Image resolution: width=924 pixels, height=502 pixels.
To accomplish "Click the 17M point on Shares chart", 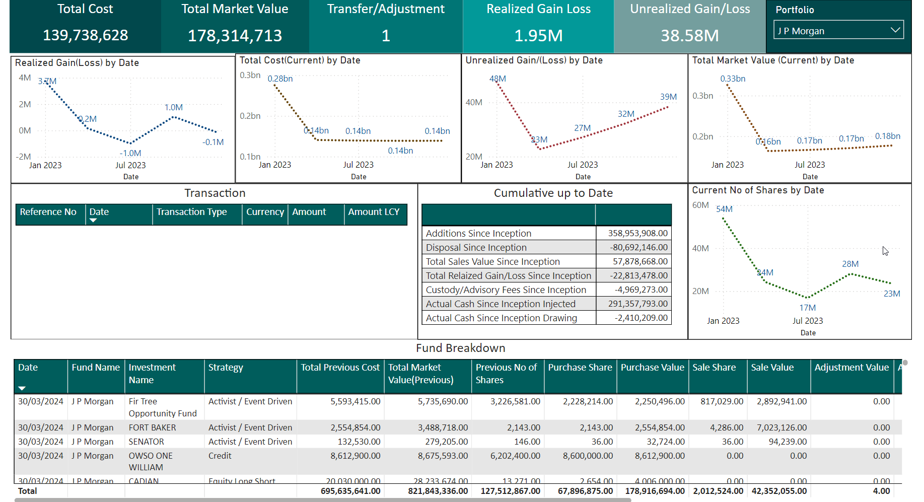I will click(x=807, y=298).
